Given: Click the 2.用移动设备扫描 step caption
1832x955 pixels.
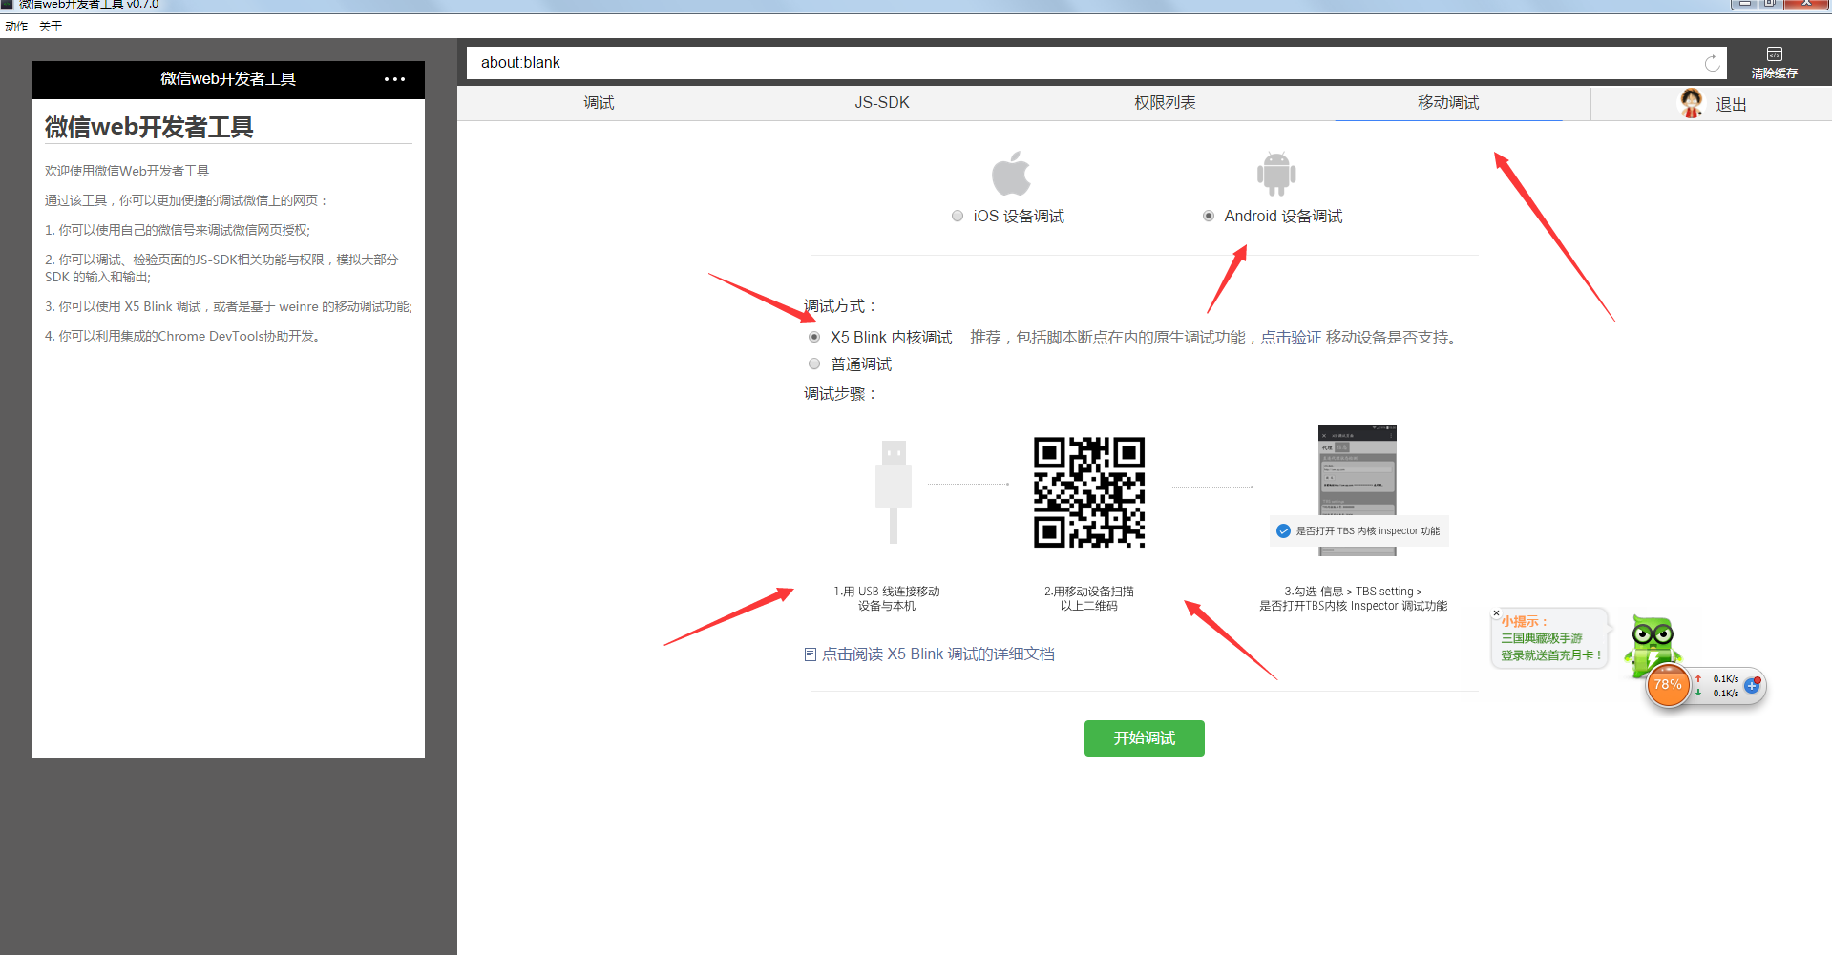Looking at the screenshot, I should [1089, 592].
